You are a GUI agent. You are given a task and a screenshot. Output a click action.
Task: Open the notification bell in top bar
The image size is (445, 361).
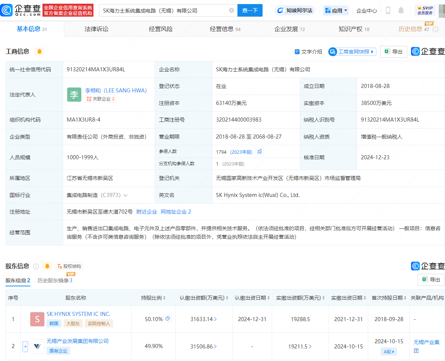click(x=401, y=10)
